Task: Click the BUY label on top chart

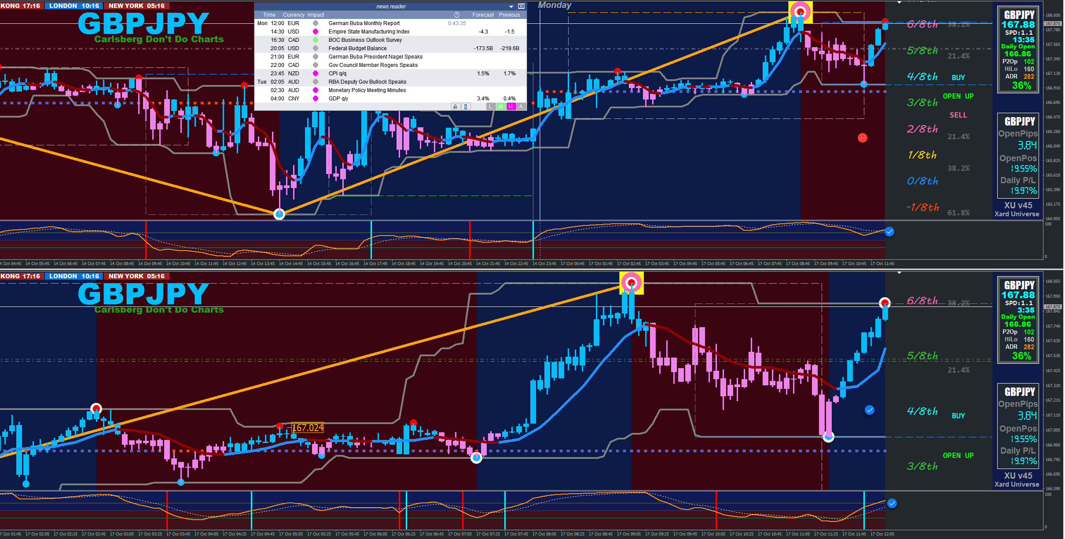Action: pyautogui.click(x=958, y=78)
